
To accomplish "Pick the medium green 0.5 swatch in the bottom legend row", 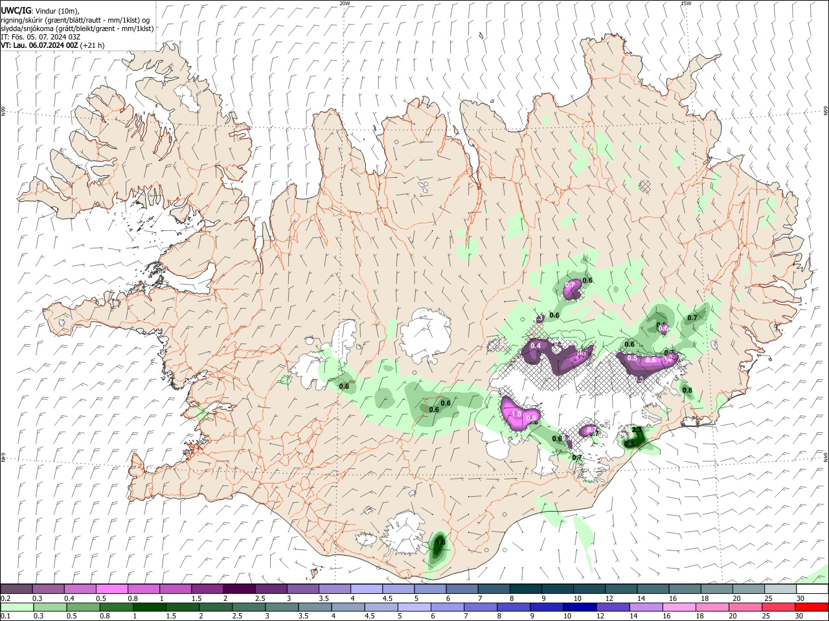I will pyautogui.click(x=83, y=607).
